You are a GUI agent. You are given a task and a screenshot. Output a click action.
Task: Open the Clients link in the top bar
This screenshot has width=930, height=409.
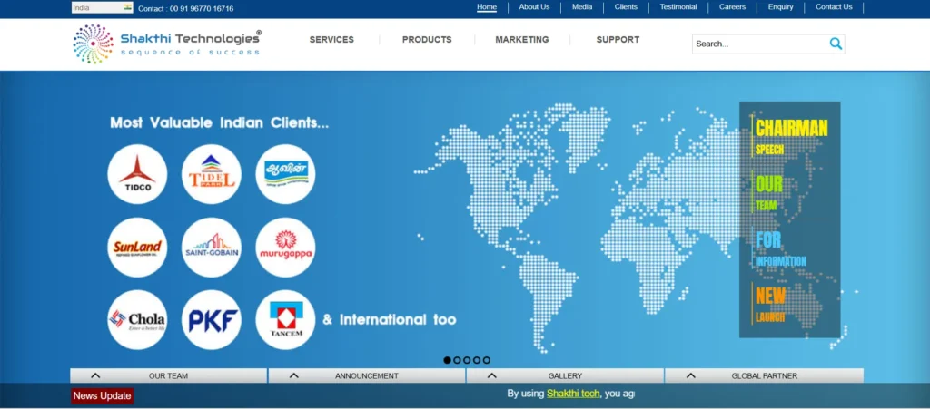626,7
